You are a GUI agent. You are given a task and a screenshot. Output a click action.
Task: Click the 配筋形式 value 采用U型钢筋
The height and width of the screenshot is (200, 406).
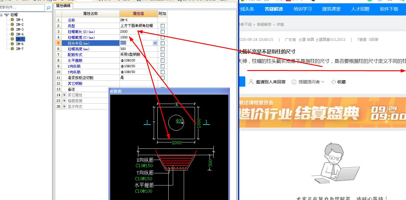click(139, 55)
